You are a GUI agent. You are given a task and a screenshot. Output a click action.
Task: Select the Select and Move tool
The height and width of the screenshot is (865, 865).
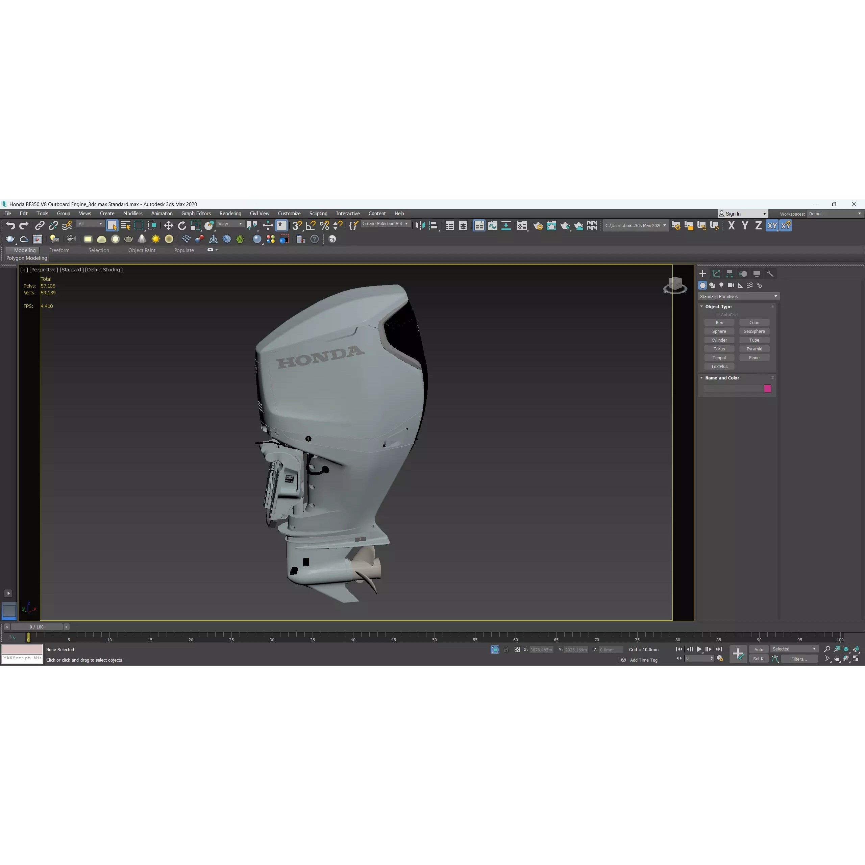coord(168,226)
